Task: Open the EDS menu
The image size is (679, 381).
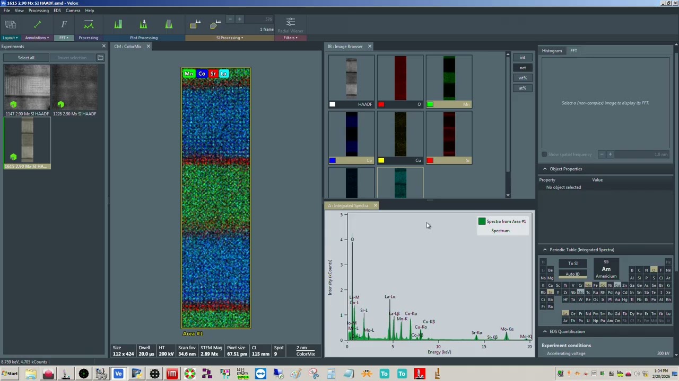Action: pos(57,11)
